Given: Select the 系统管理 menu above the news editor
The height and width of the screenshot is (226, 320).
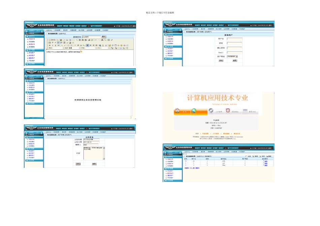Looking at the screenshot, I should (x=58, y=30).
